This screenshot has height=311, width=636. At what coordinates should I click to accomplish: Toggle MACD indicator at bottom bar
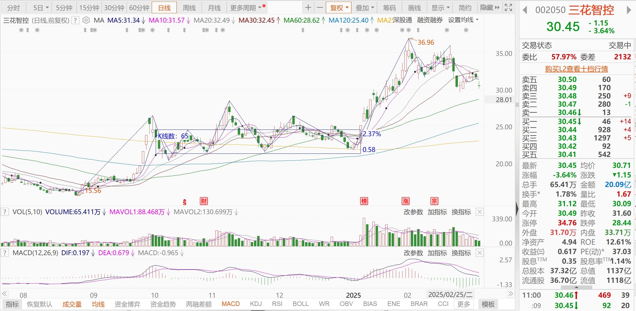[231, 304]
